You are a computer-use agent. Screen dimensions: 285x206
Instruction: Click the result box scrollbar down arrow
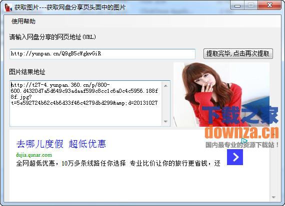click(165, 121)
